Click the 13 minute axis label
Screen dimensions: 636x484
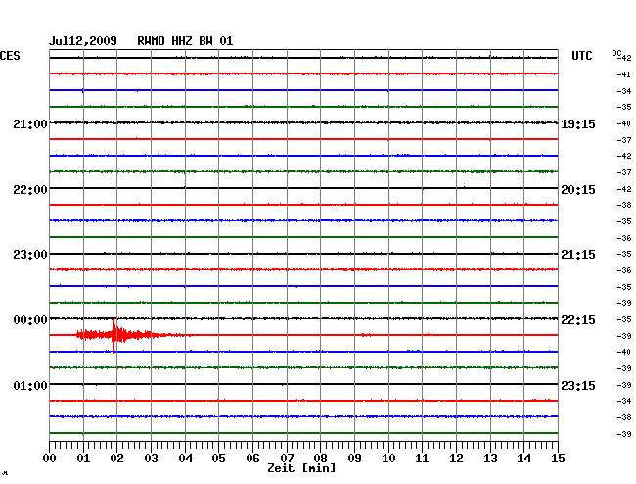tap(490, 459)
